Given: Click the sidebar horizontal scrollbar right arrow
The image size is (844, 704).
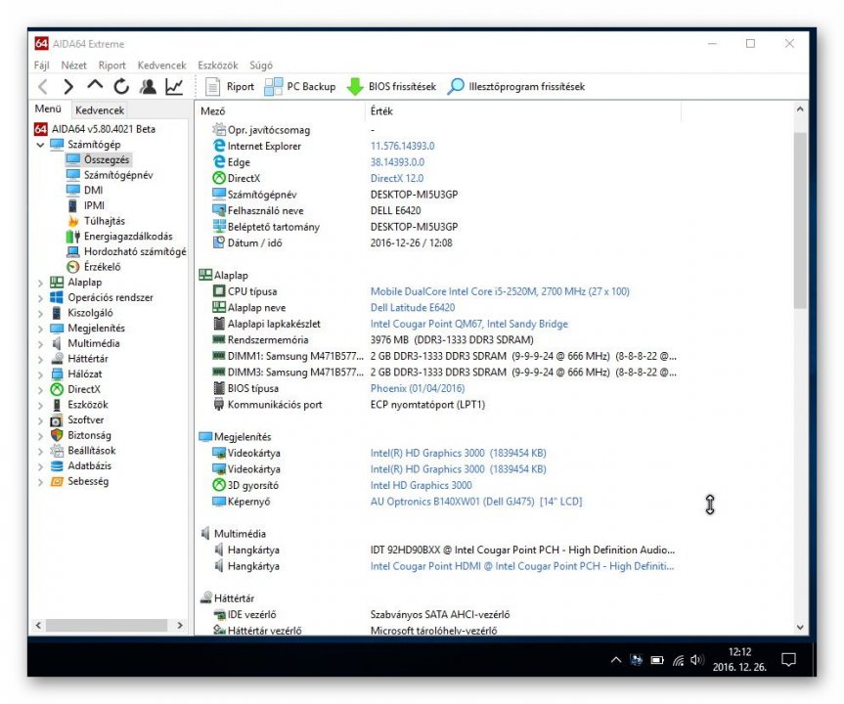Looking at the screenshot, I should (180, 626).
